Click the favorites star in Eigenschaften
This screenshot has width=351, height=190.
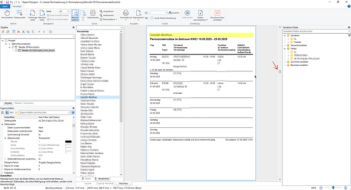[x=16, y=113]
